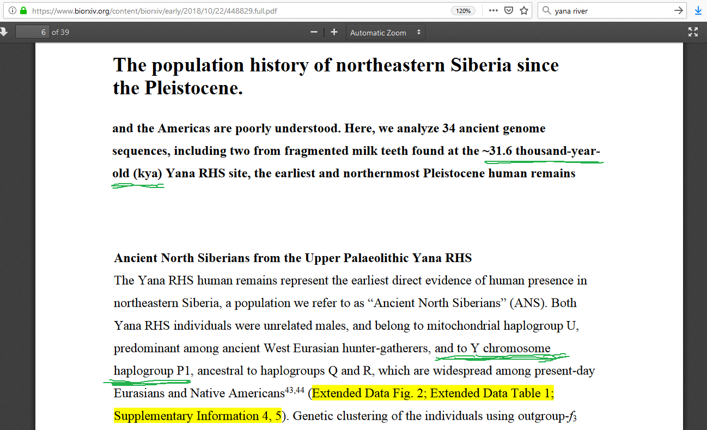Click 'mitochondrial haplogroup U' text
Screen dimensions: 707x430
pos(503,326)
